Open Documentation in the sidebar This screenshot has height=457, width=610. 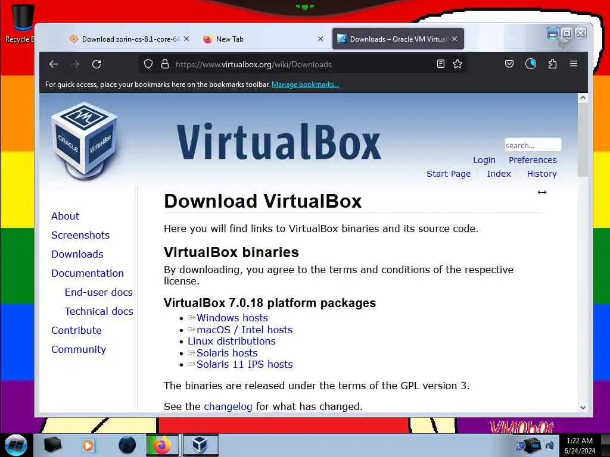point(88,273)
